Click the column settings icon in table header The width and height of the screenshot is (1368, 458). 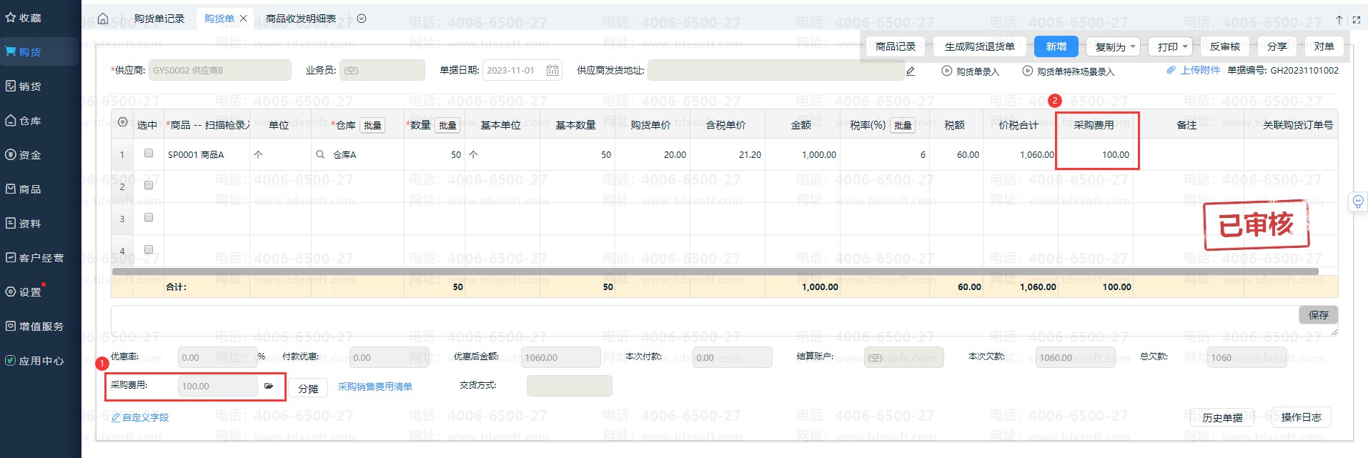pos(122,123)
